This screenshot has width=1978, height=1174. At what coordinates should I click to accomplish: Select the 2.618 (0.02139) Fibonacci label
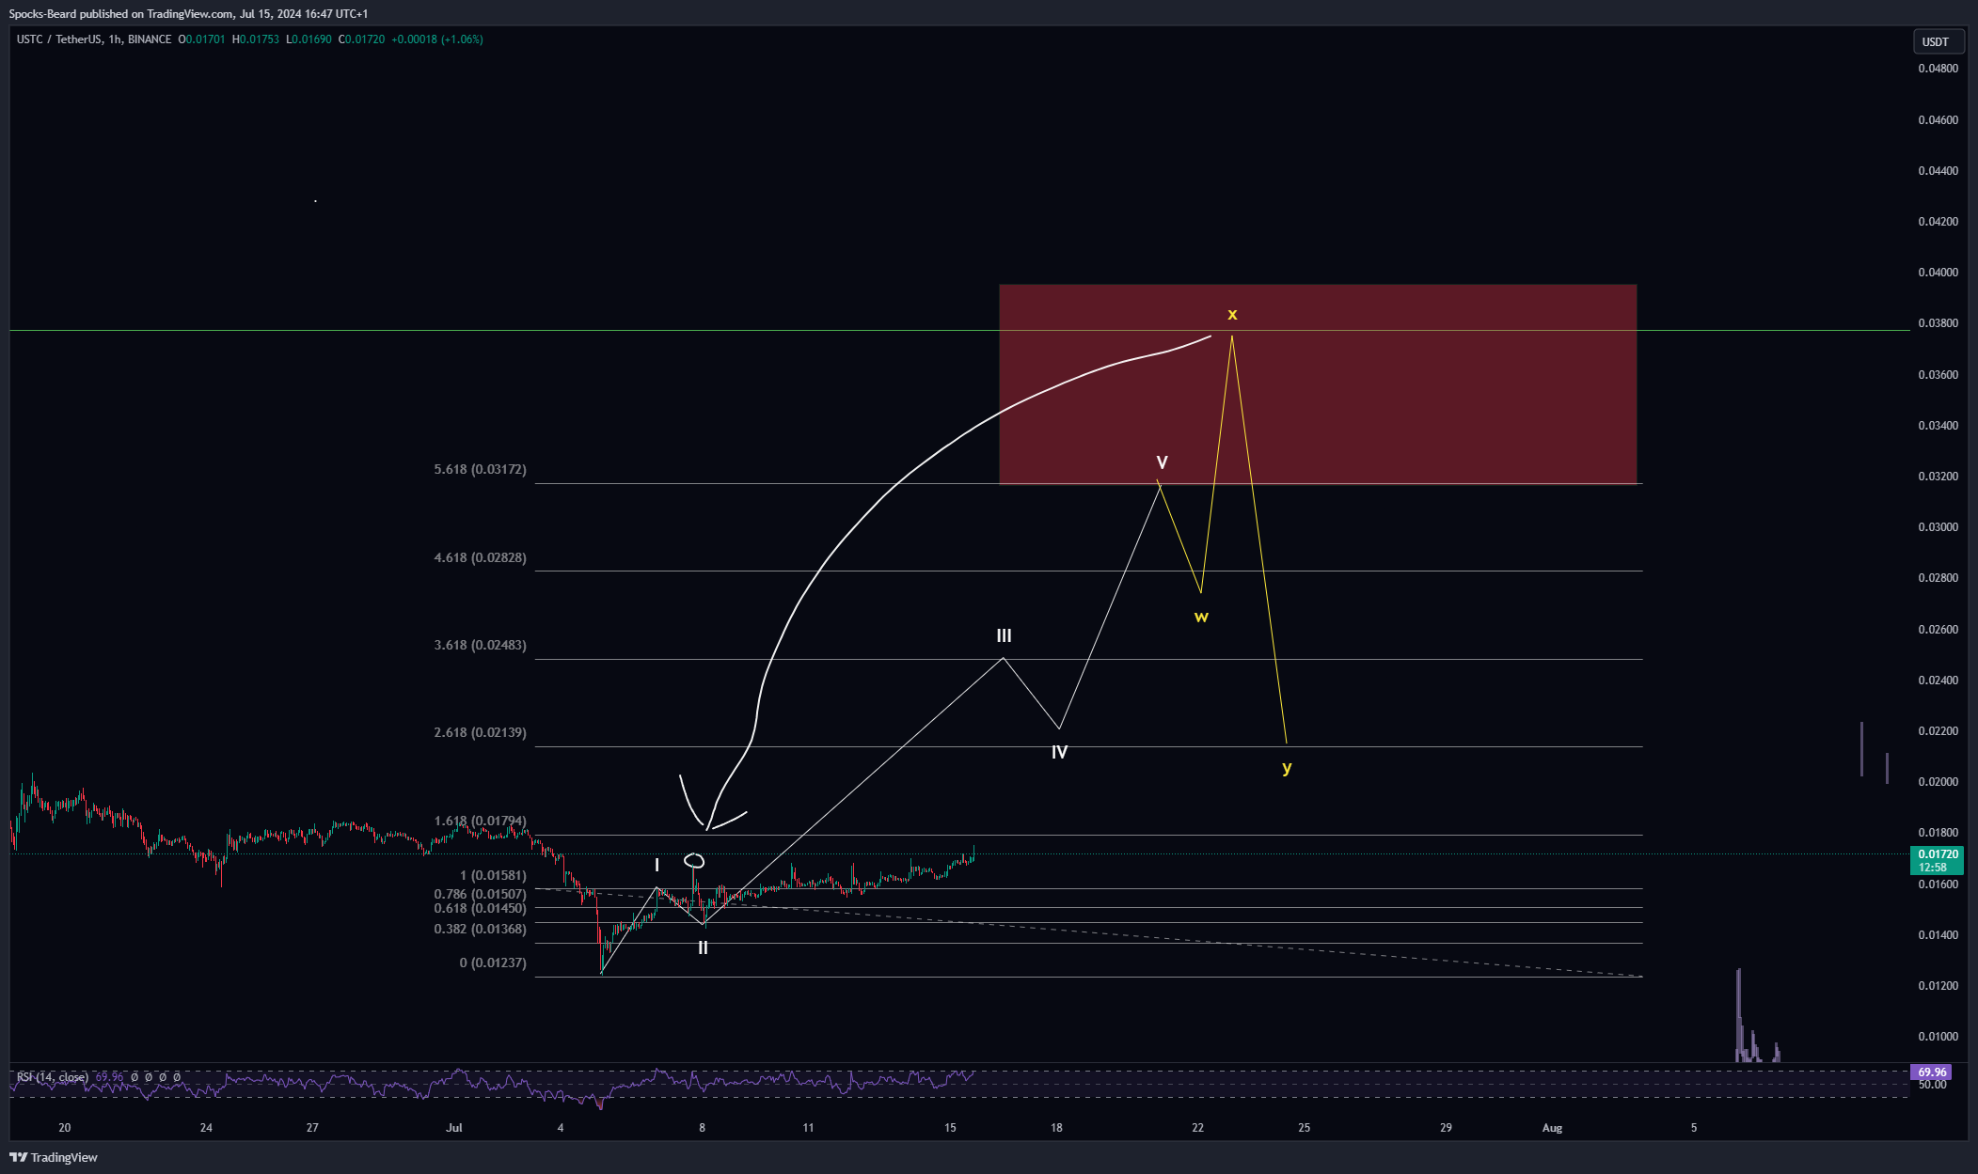480,732
